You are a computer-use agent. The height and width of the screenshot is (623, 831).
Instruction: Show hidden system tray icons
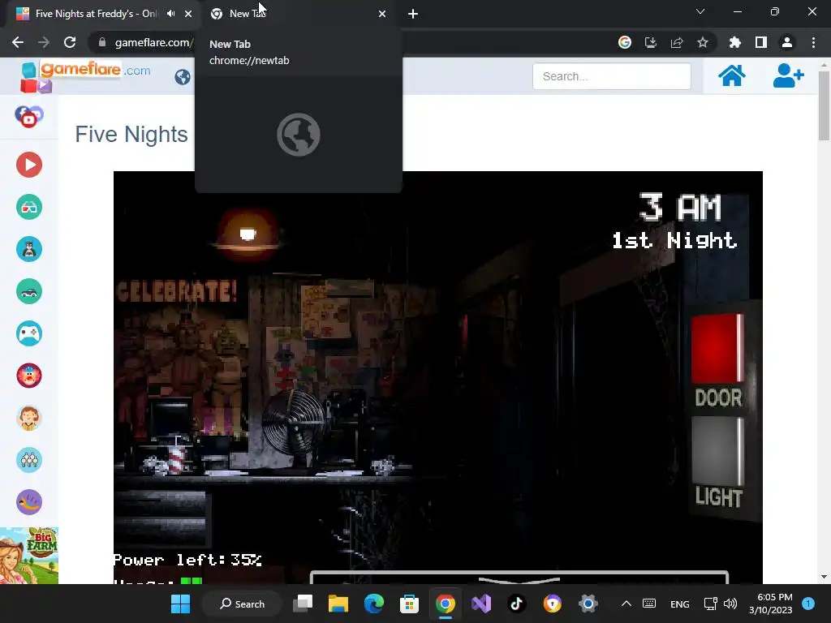[x=626, y=604]
